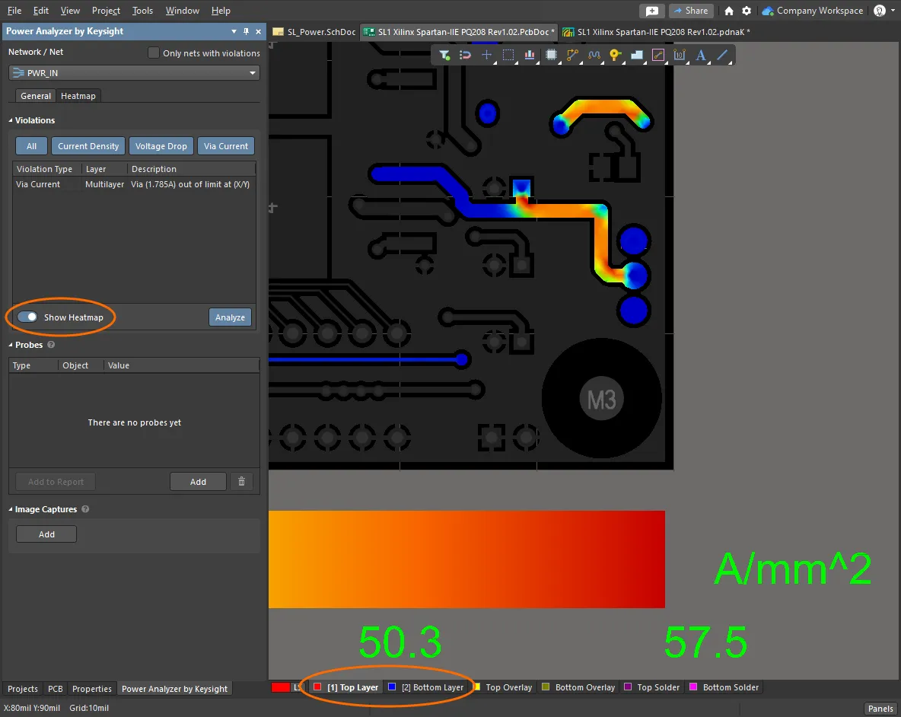The height and width of the screenshot is (717, 901).
Task: Click the place component chip icon
Action: pyautogui.click(x=552, y=55)
